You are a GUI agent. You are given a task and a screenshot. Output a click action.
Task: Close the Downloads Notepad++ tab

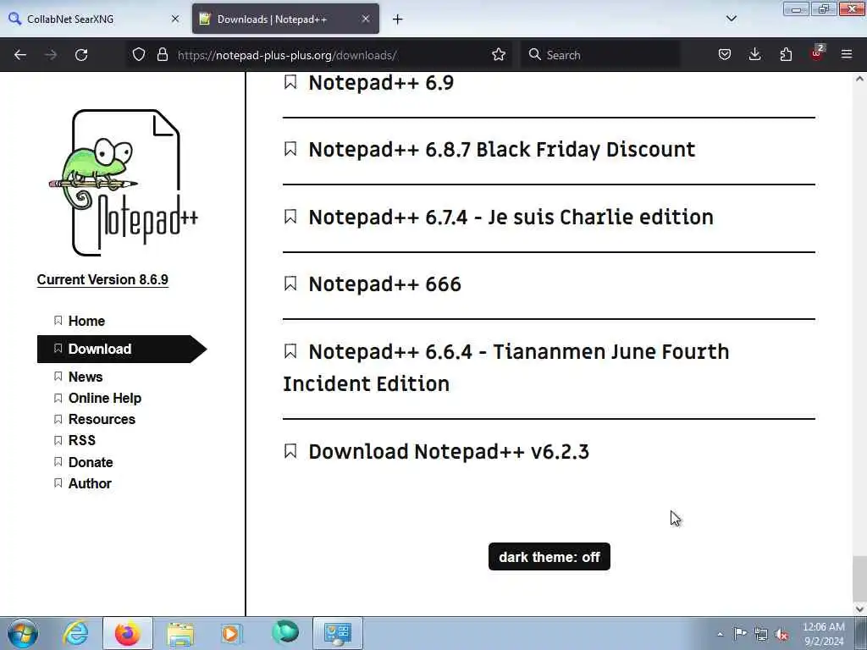[366, 19]
